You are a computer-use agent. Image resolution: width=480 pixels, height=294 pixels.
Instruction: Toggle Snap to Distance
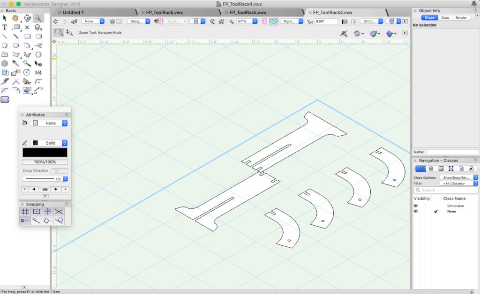point(37,220)
